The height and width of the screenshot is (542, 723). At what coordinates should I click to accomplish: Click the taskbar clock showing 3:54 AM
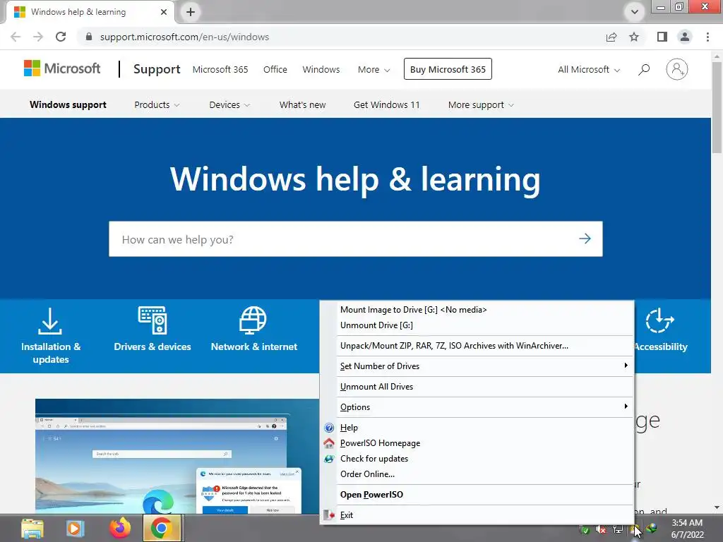687,529
